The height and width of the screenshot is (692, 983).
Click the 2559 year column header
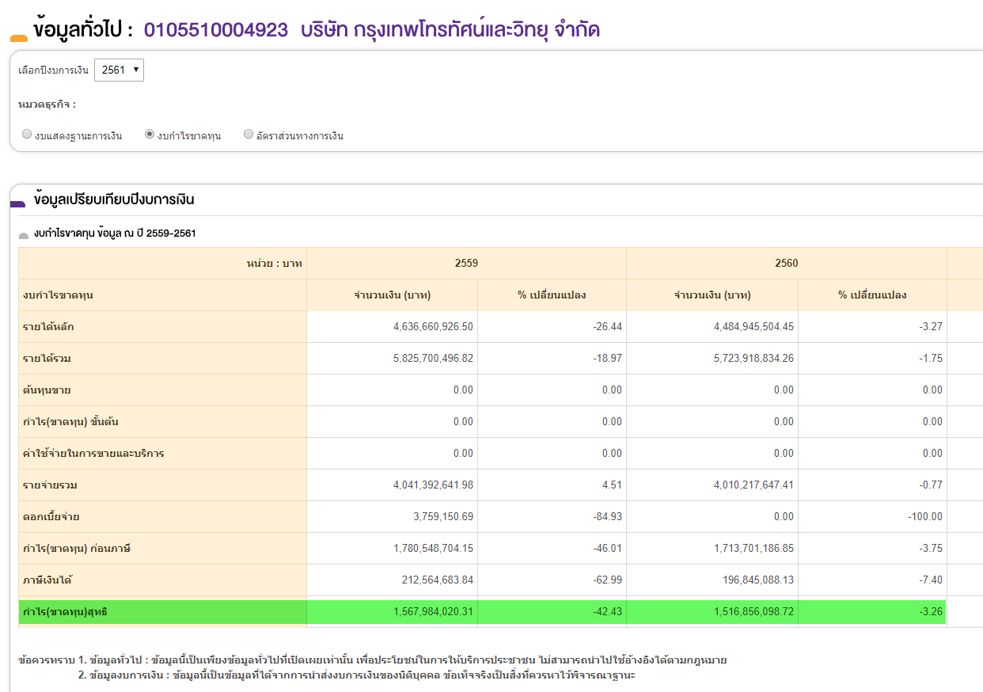(466, 263)
